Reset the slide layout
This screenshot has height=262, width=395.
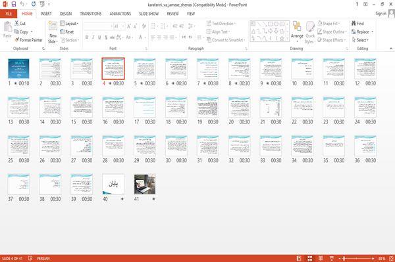coord(67,32)
